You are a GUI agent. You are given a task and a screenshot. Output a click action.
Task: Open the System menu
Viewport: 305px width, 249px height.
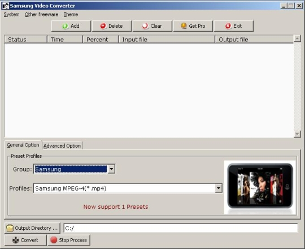11,14
